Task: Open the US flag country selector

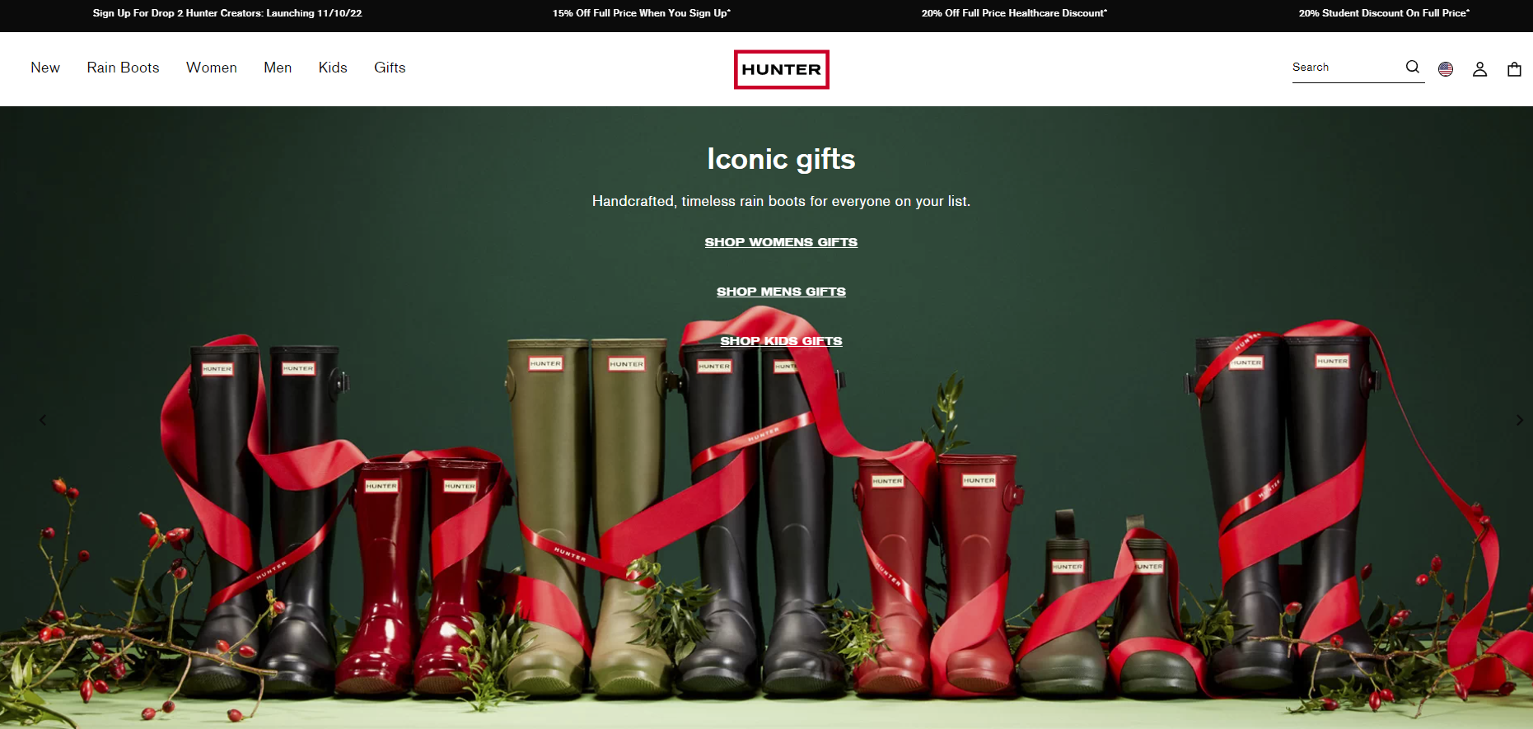Action: click(x=1446, y=69)
